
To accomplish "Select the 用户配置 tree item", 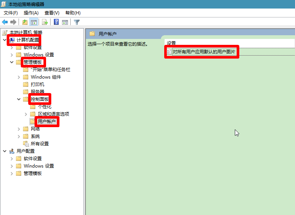I will (26, 151).
